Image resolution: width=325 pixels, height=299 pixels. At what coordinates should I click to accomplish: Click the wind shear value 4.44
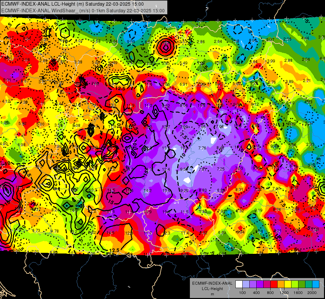[305, 38]
